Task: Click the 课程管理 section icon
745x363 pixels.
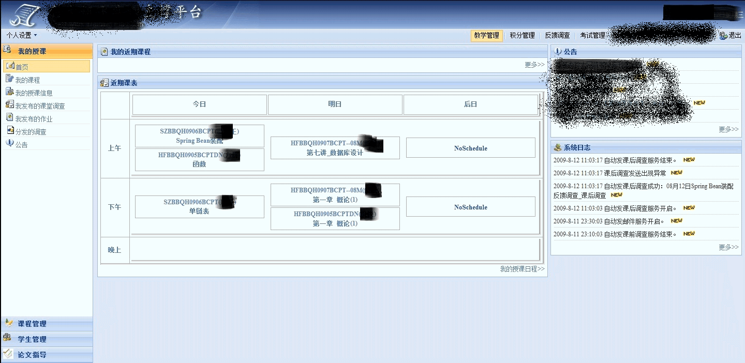Action: pyautogui.click(x=8, y=323)
